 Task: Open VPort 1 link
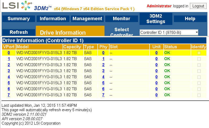click(x=9, y=59)
